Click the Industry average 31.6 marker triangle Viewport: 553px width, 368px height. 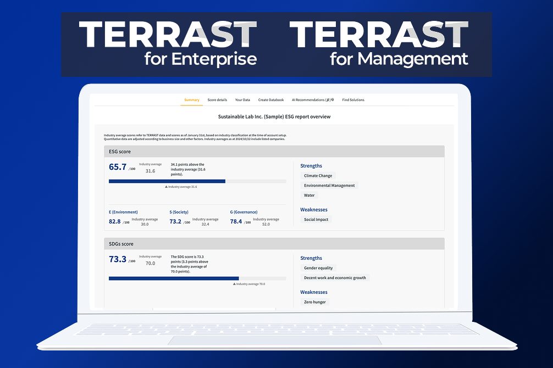tap(166, 187)
